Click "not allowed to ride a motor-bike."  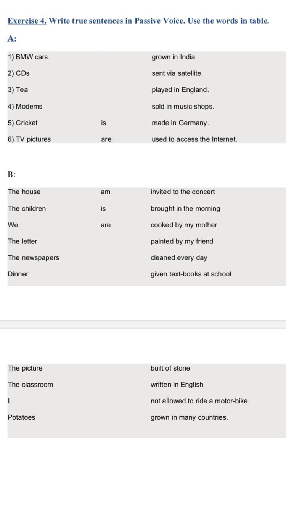(200, 401)
